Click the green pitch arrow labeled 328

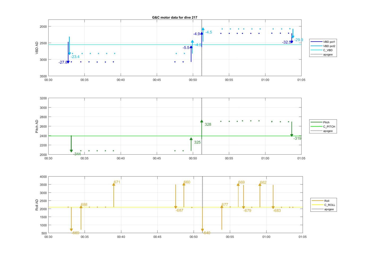point(202,129)
